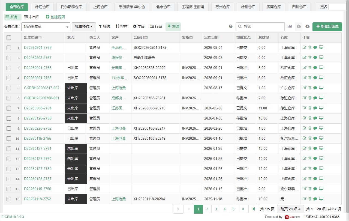Toggle the select-all header checkbox
Screen dimensions: 349x221
[9, 38]
